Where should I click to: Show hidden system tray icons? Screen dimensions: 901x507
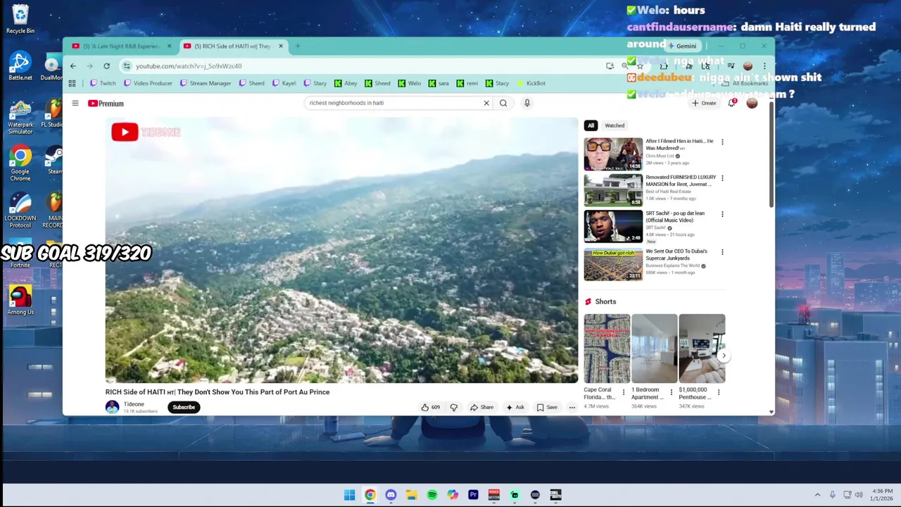point(817,495)
